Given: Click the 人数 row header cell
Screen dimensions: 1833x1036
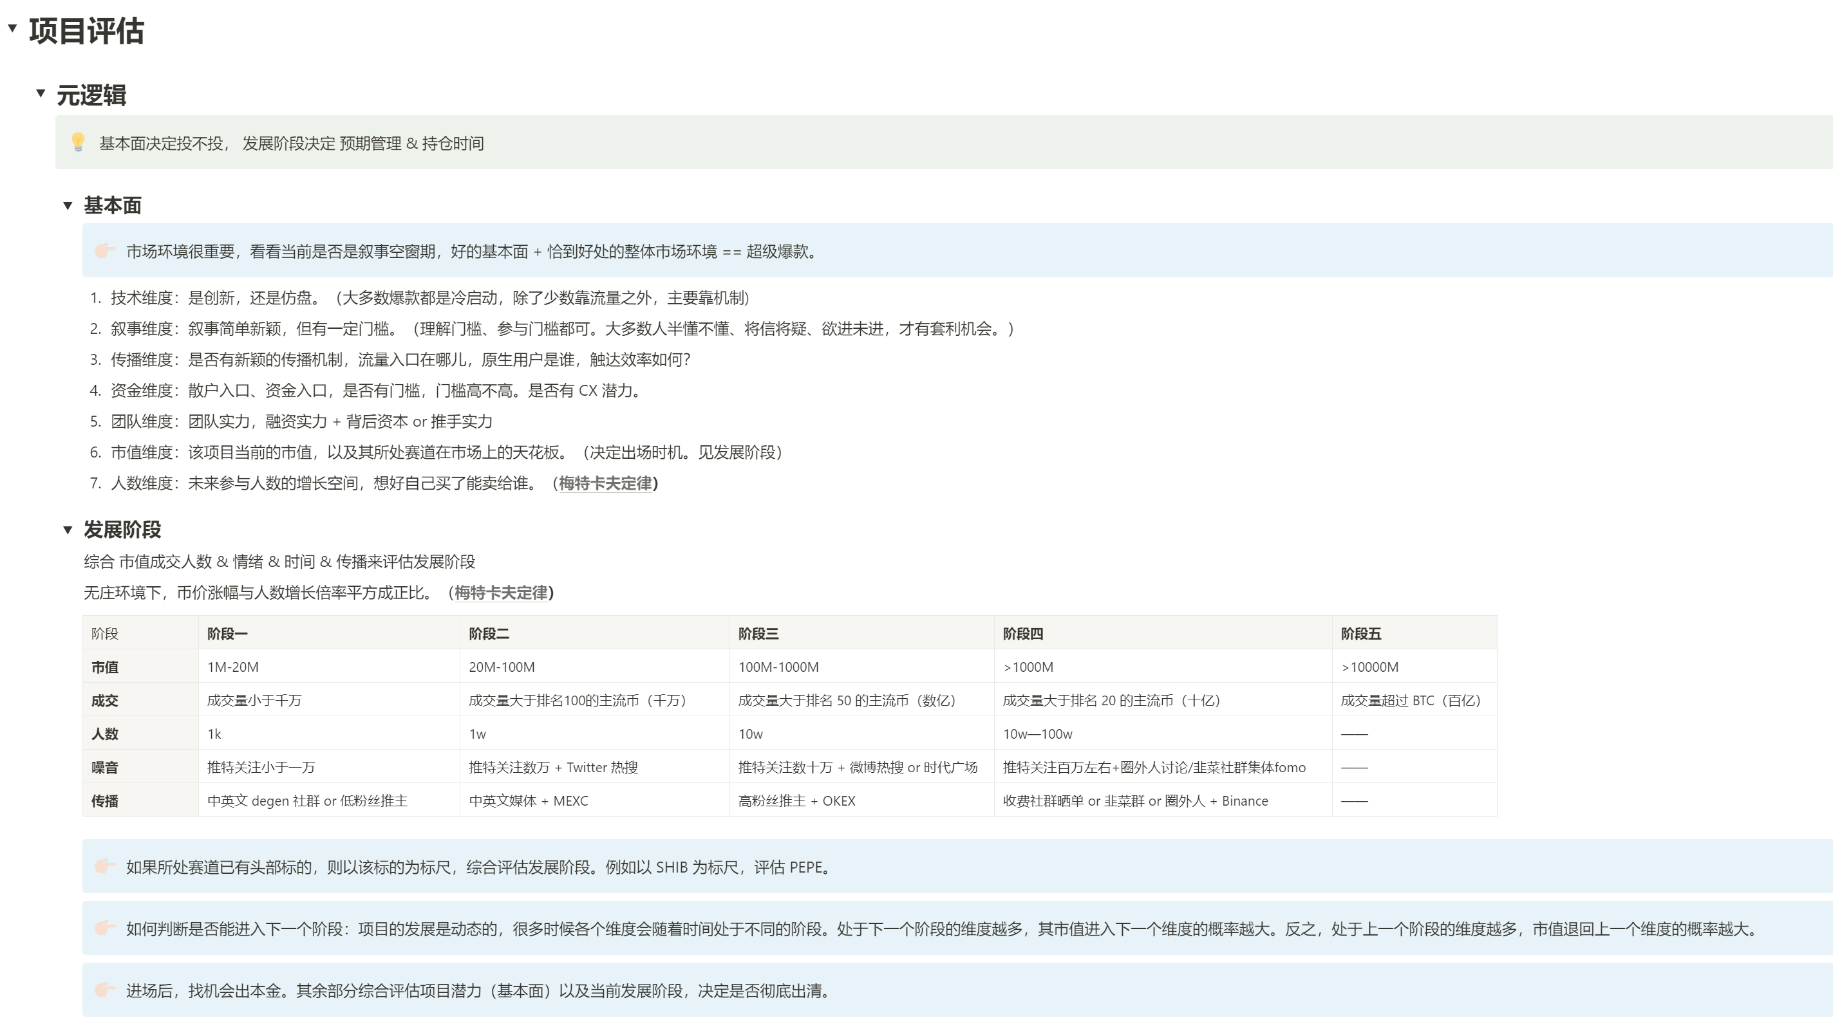Looking at the screenshot, I should 140,734.
